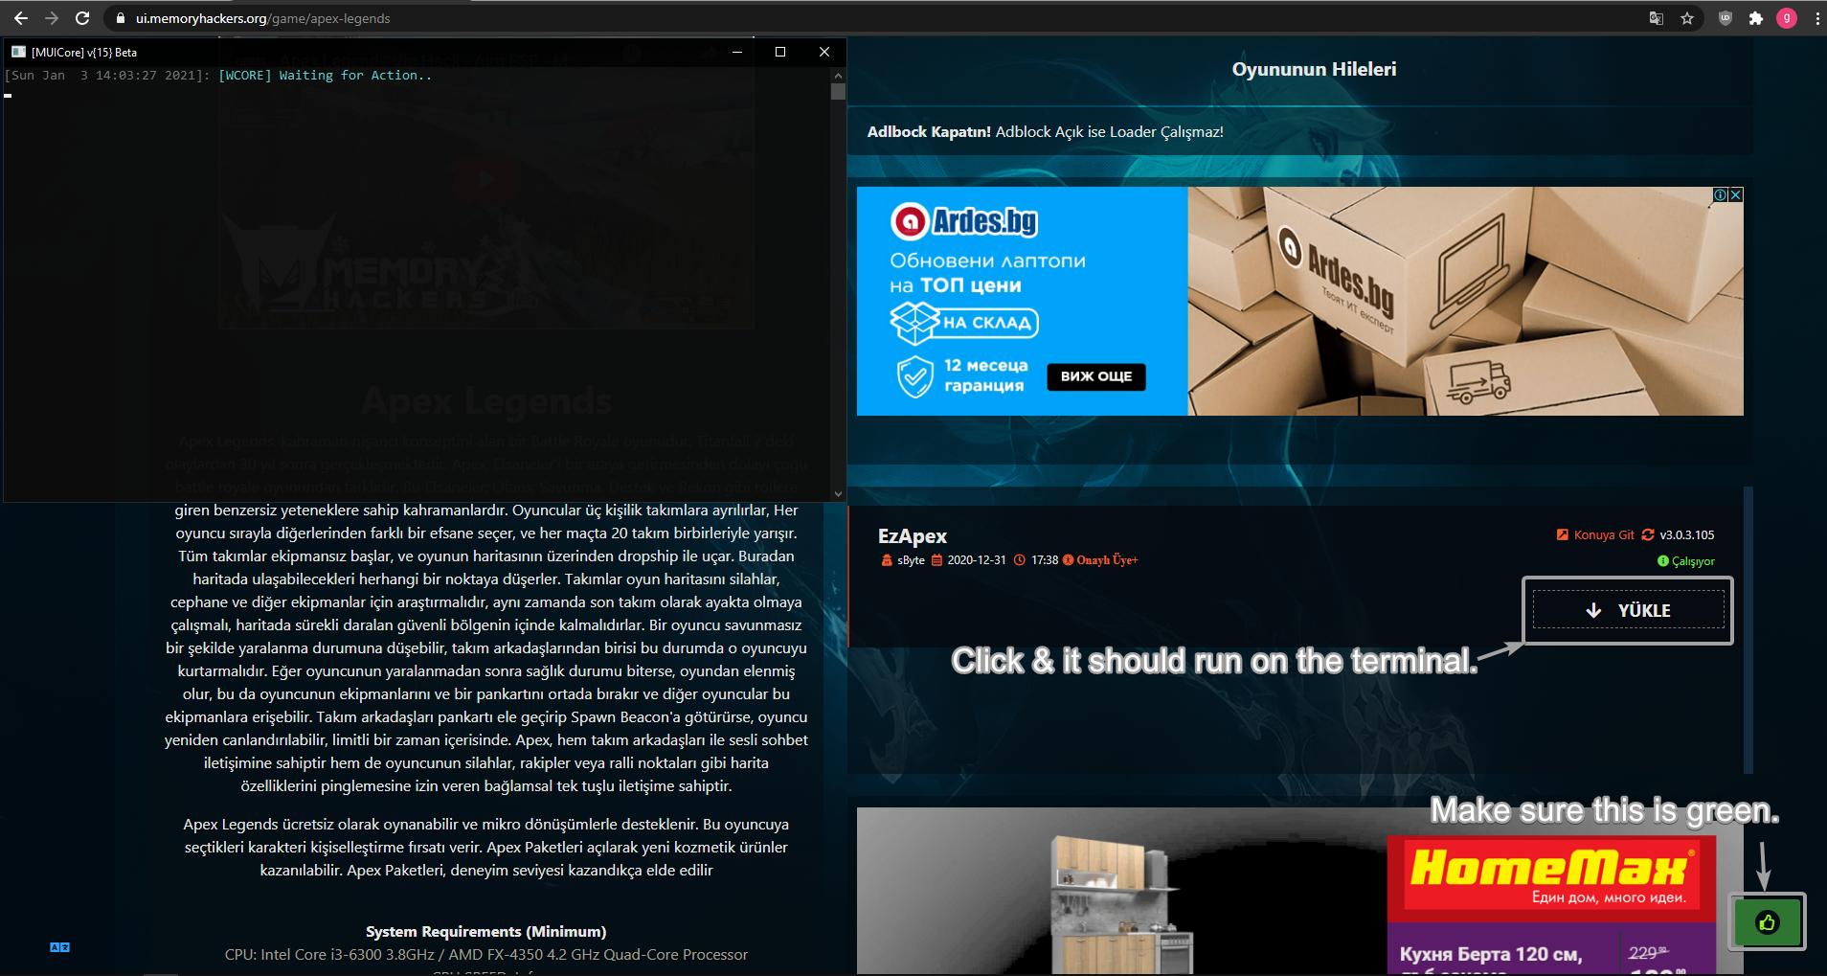Go back using the browser back arrow
This screenshot has width=1827, height=976.
tap(21, 18)
